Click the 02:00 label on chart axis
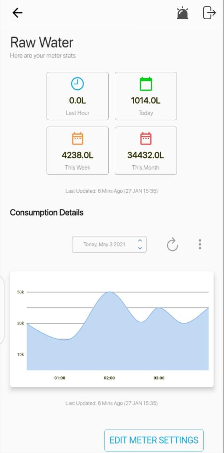The image size is (224, 453). coord(109,378)
